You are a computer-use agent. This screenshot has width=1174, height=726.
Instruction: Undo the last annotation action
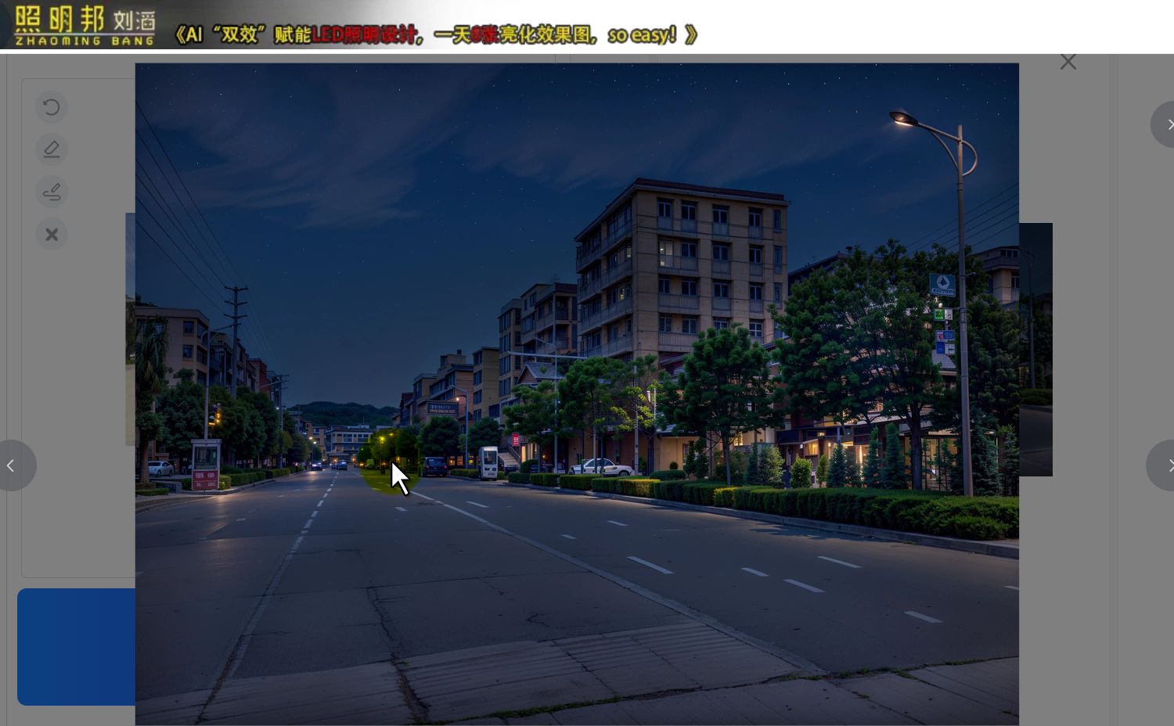tap(52, 107)
